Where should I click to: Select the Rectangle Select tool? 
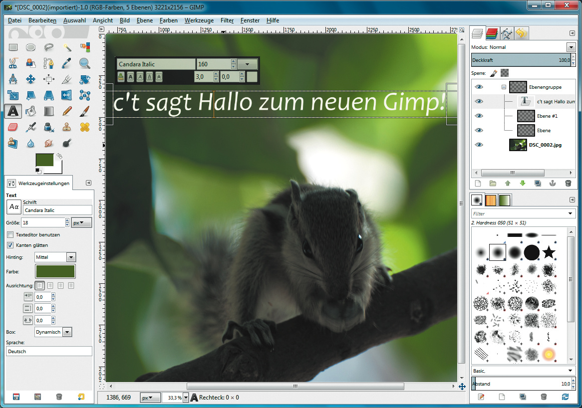(13, 47)
